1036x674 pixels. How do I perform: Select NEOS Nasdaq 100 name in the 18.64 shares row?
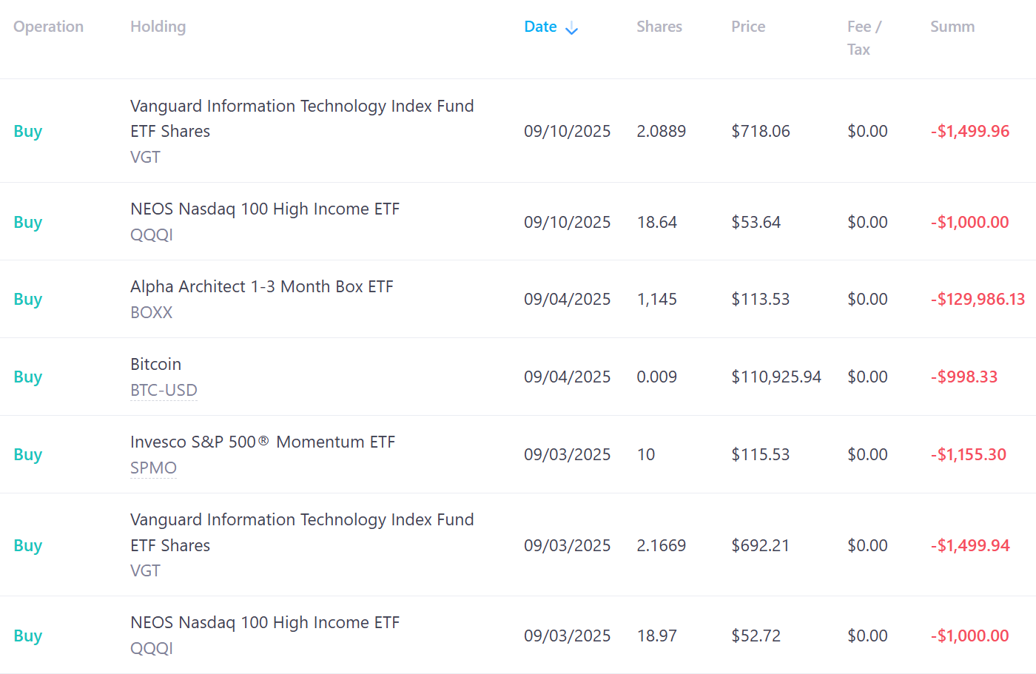[264, 209]
